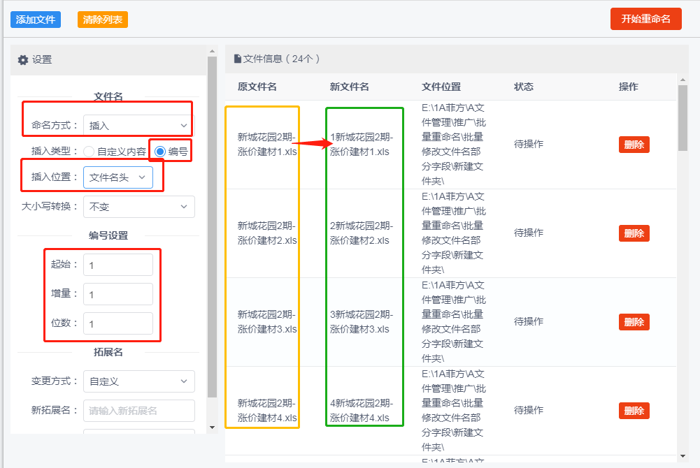Click the file info document icon

(238, 59)
